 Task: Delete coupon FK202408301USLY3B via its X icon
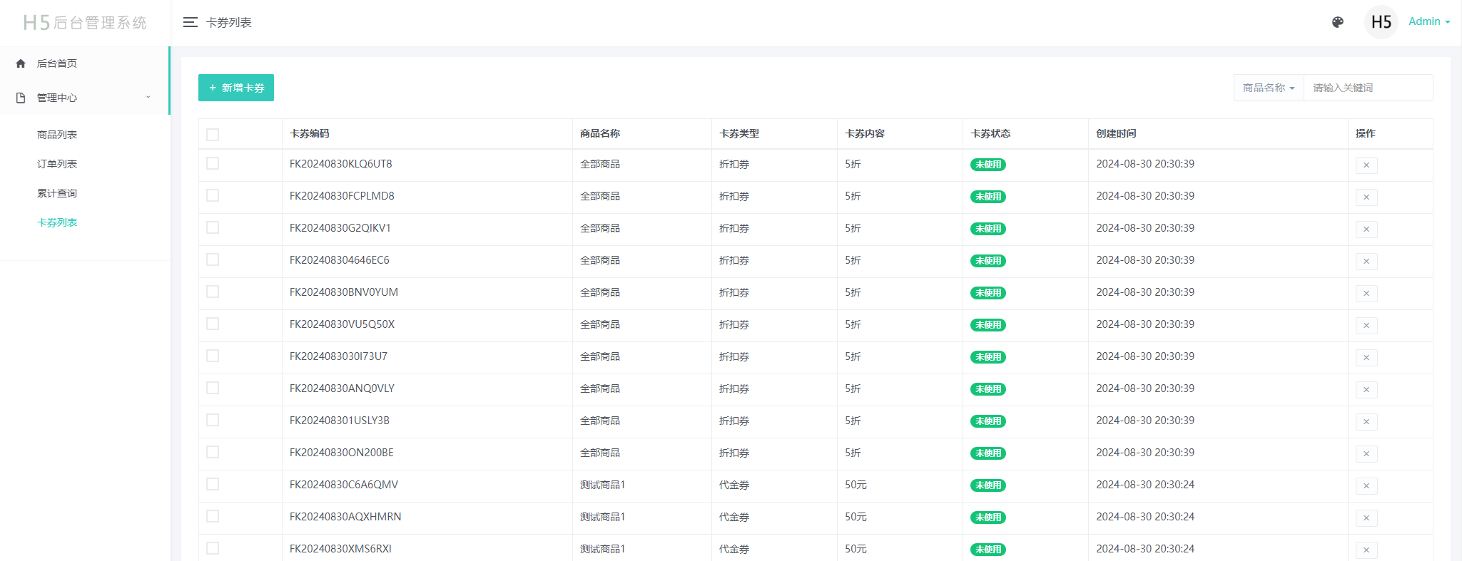[1366, 422]
